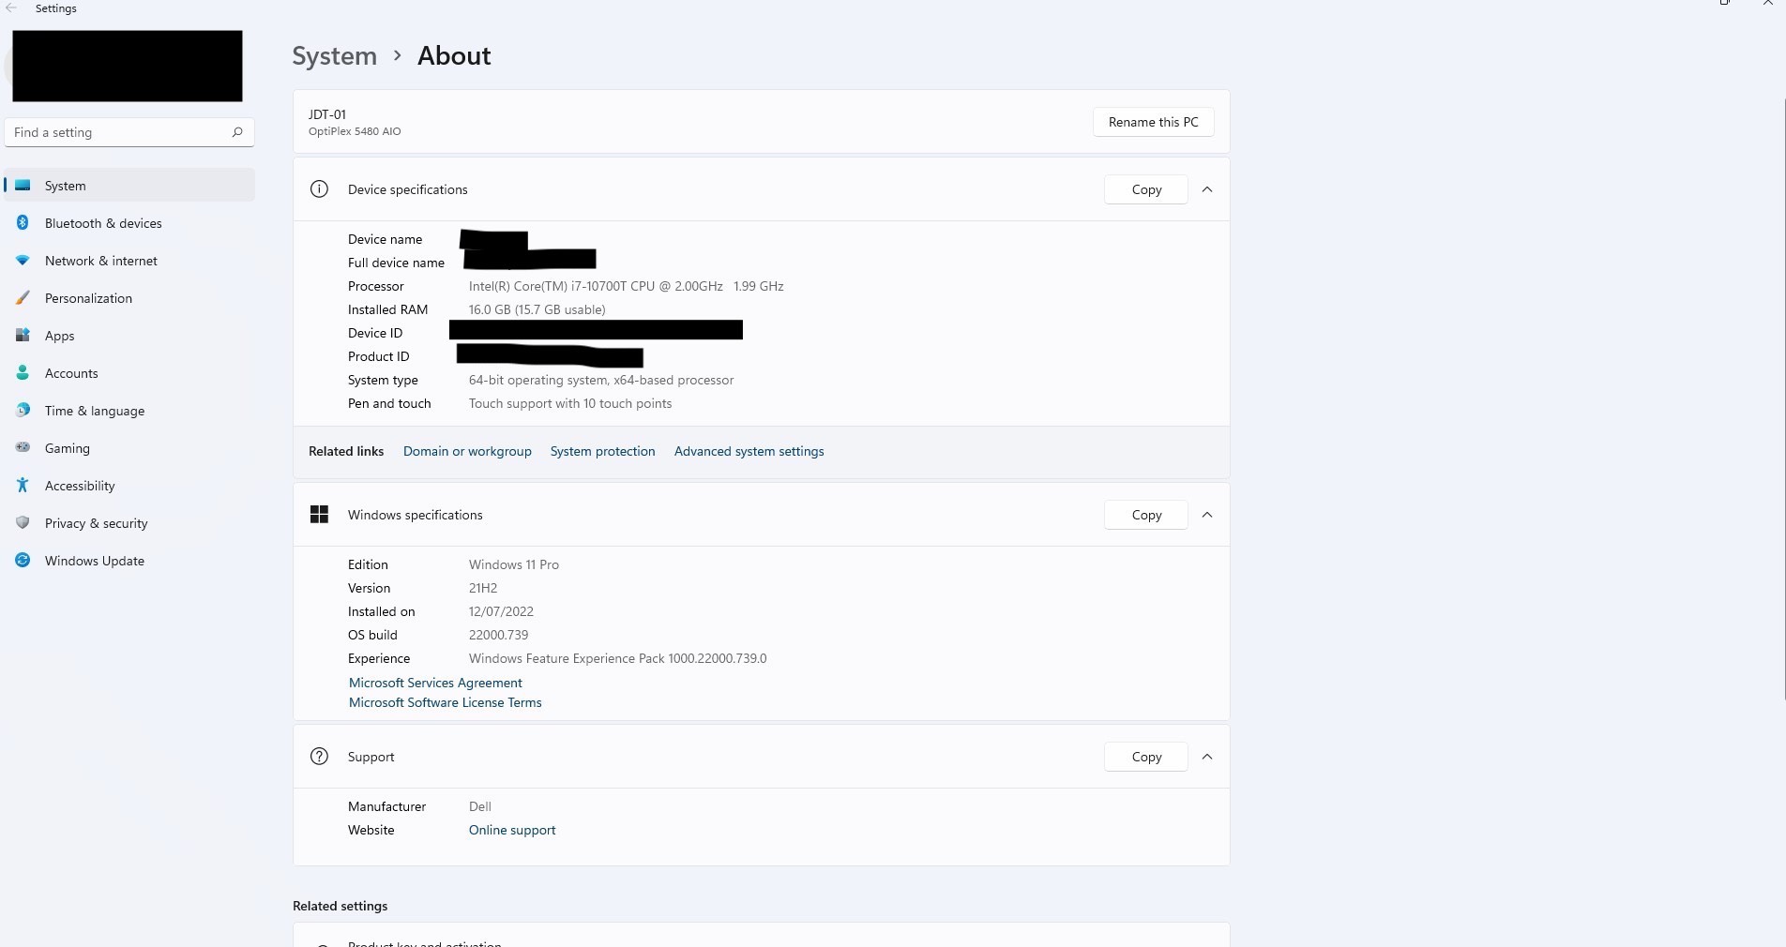Collapse the Device specifications section
Screen dimensions: 1786x947
(x=1207, y=189)
